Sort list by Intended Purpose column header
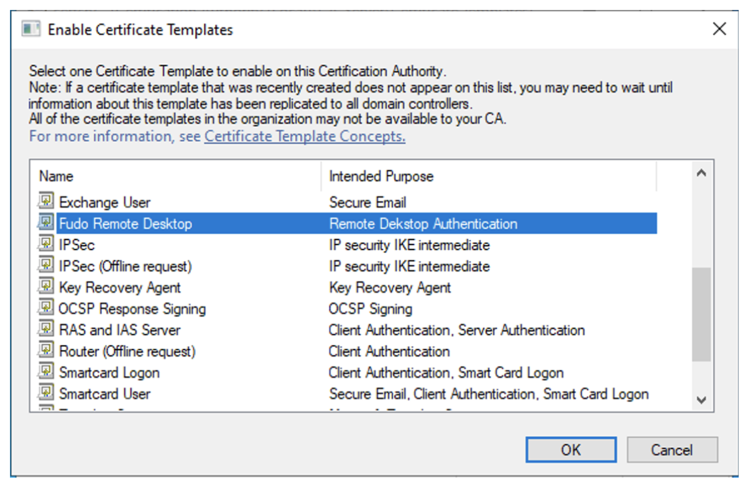 click(489, 176)
